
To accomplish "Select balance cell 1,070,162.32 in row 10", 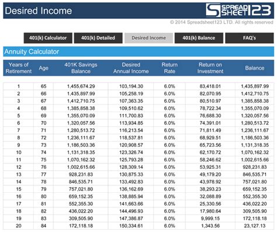I will (x=255, y=153).
